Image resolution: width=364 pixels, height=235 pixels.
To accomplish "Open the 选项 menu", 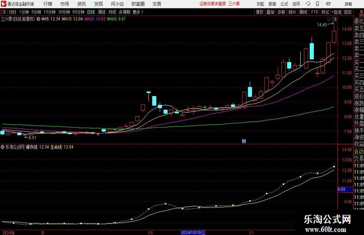I will [x=296, y=4].
